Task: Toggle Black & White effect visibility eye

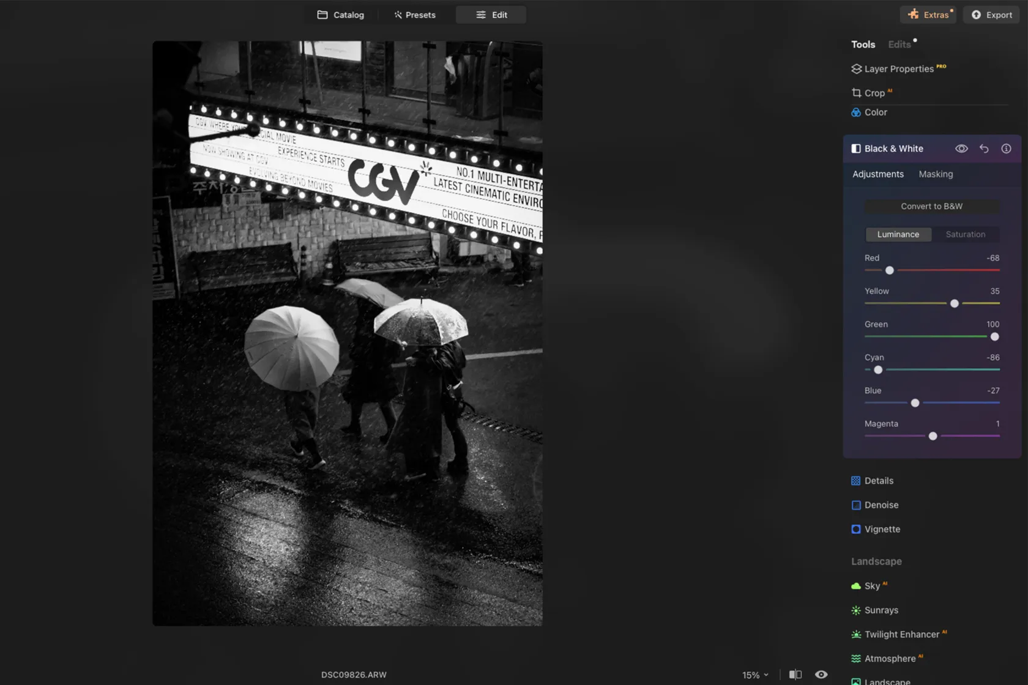Action: click(x=961, y=149)
